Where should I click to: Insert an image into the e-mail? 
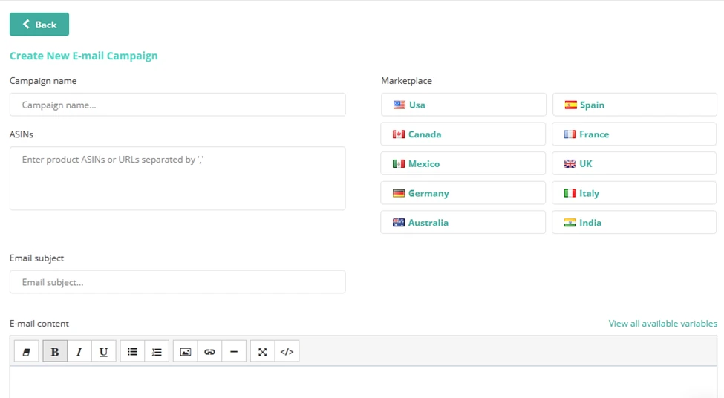point(185,352)
